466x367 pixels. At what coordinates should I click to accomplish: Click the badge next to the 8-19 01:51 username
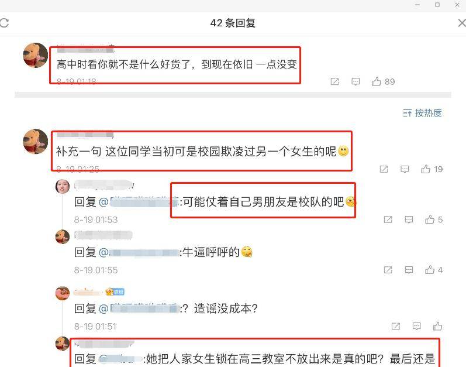click(x=115, y=291)
